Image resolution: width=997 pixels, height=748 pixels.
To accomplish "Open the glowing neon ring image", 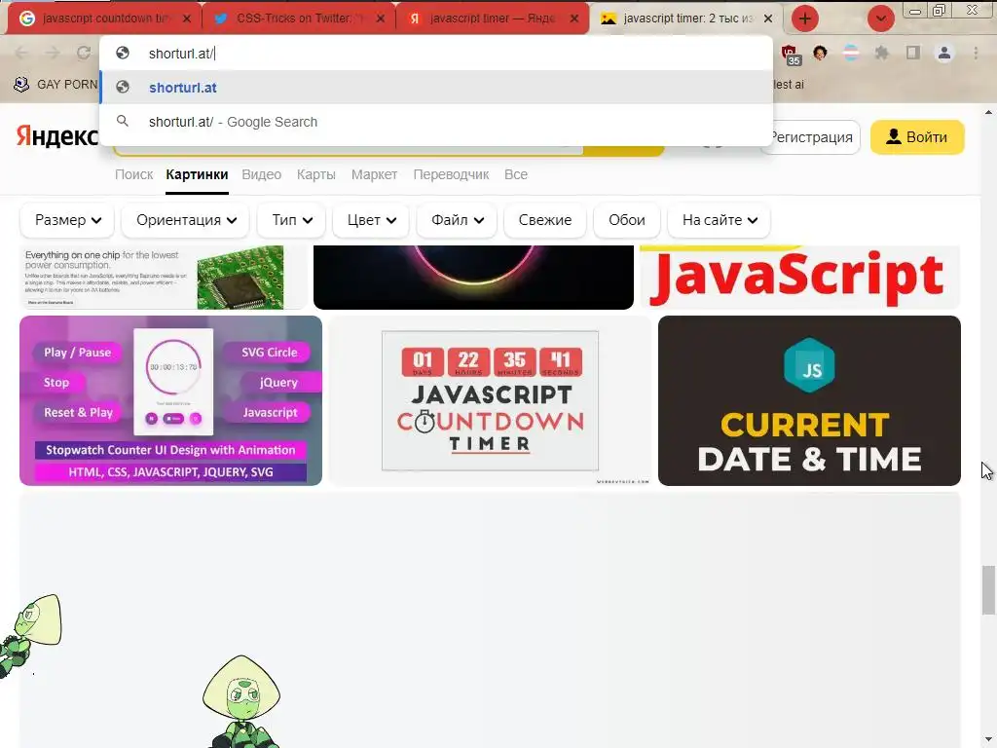I will [473, 278].
